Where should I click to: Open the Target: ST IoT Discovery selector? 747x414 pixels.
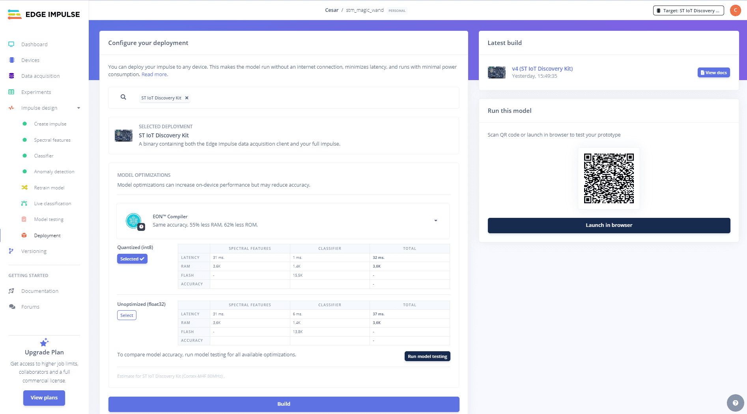point(688,11)
